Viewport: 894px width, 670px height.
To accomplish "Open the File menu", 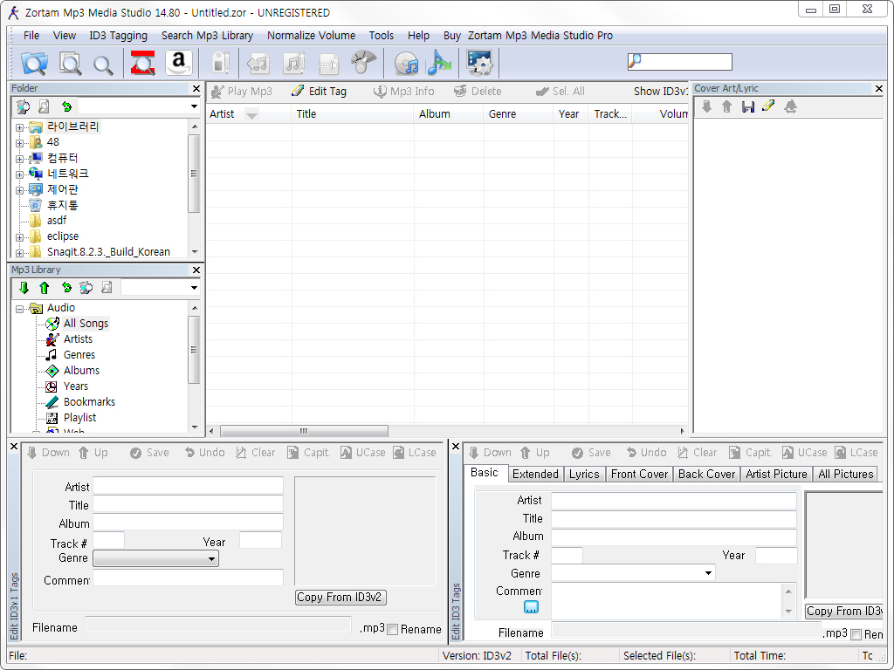I will pos(31,35).
